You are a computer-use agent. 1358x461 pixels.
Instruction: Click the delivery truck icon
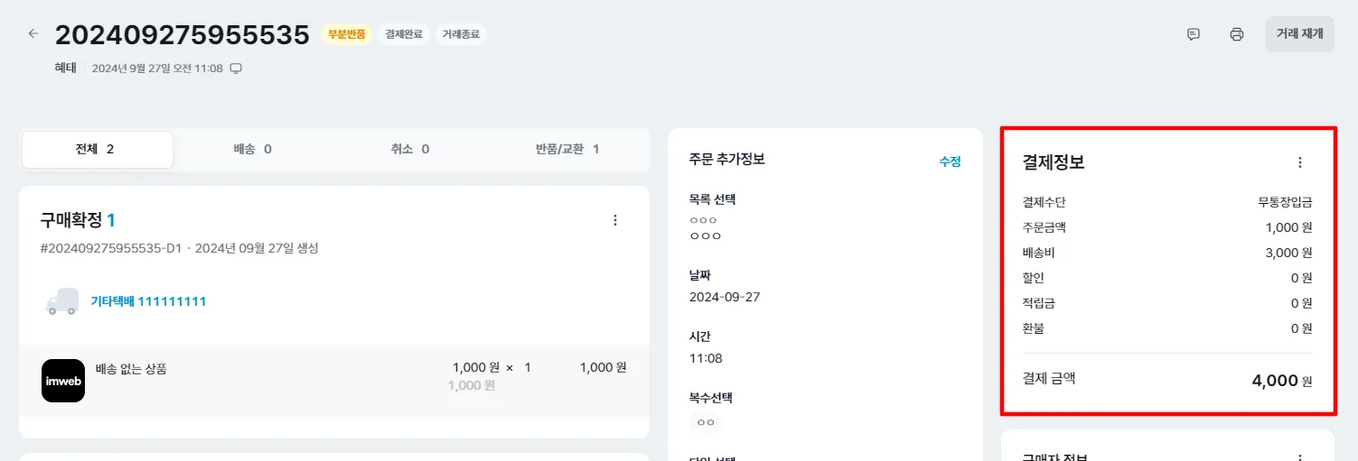point(61,301)
